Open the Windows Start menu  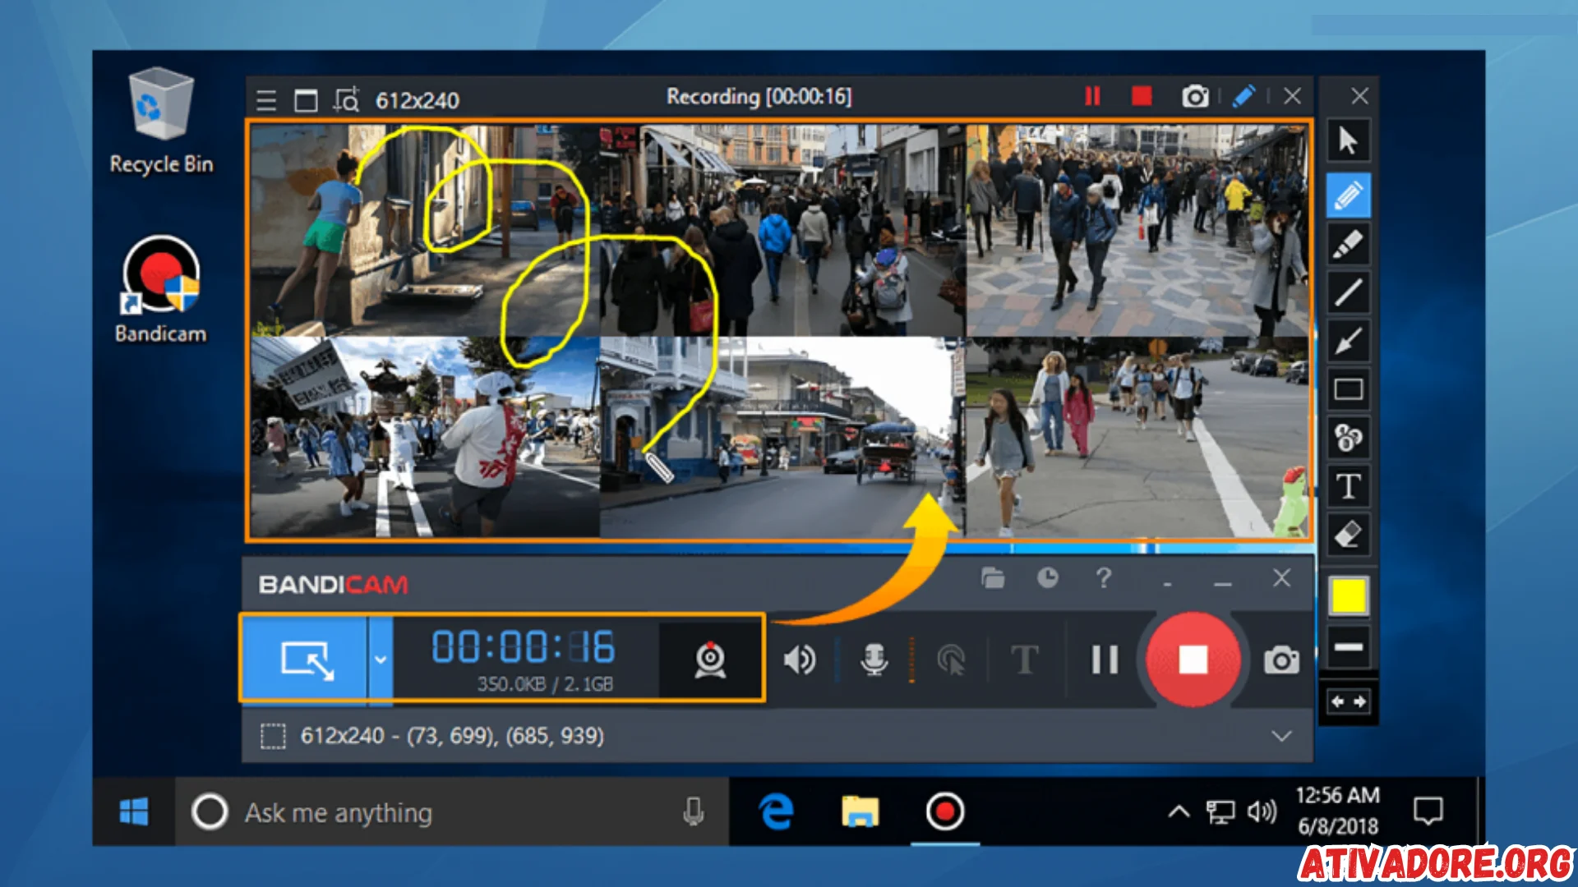[x=134, y=812]
